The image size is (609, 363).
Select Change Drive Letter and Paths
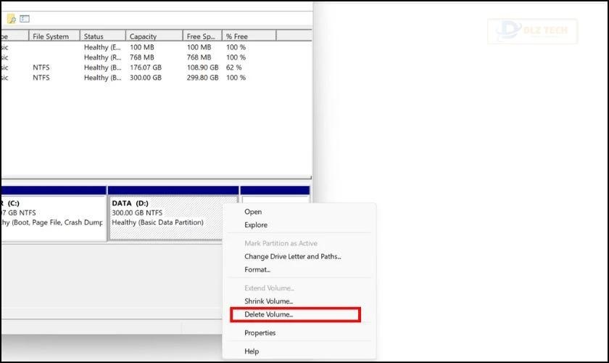[x=292, y=256]
